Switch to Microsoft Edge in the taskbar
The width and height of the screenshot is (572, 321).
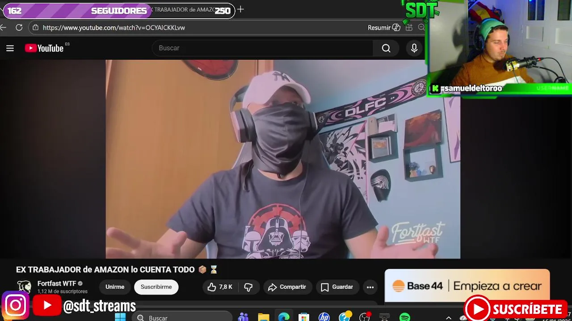tap(284, 317)
